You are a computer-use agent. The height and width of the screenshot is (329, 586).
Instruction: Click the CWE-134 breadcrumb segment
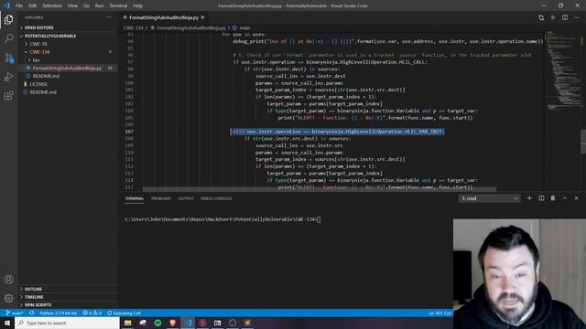click(x=133, y=27)
